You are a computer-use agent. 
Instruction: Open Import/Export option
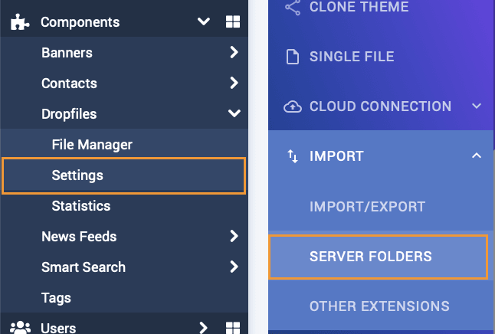click(x=367, y=207)
